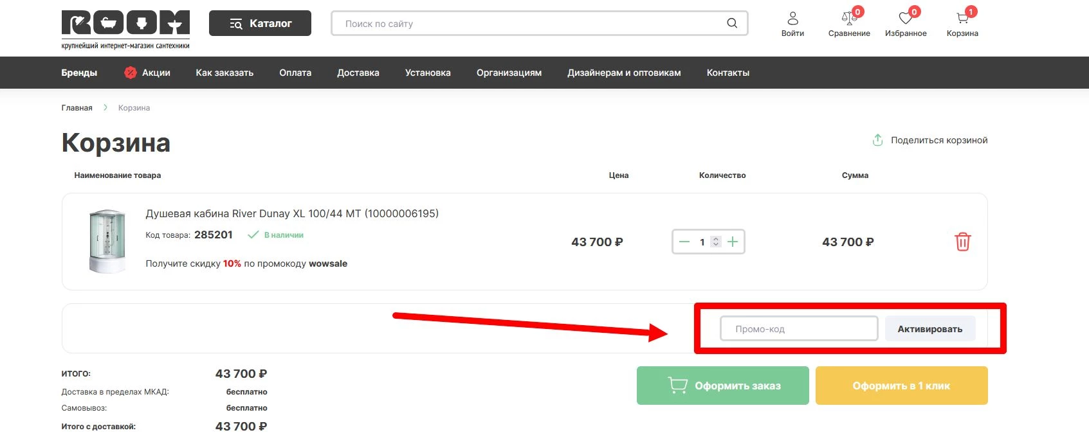The height and width of the screenshot is (444, 1089).
Task: Click the shower cabin product thumbnail
Action: click(107, 242)
